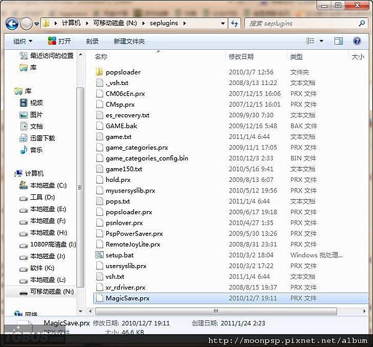The height and width of the screenshot is (347, 373).
Task: Select the xr_rdriver.prx file name
Action: click(x=126, y=287)
